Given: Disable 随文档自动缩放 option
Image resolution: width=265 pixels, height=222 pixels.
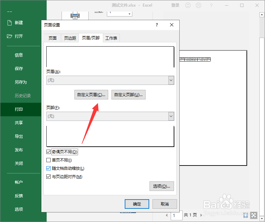Looking at the screenshot, I should [x=49, y=168].
